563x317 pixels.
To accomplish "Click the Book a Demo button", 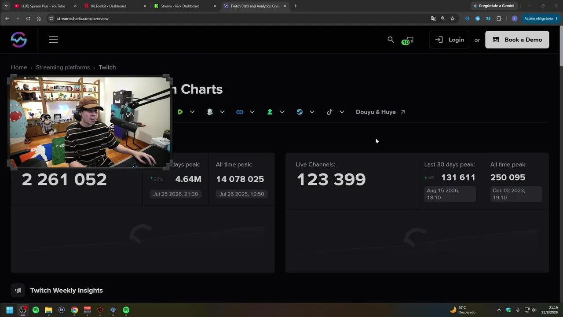I will pyautogui.click(x=517, y=40).
